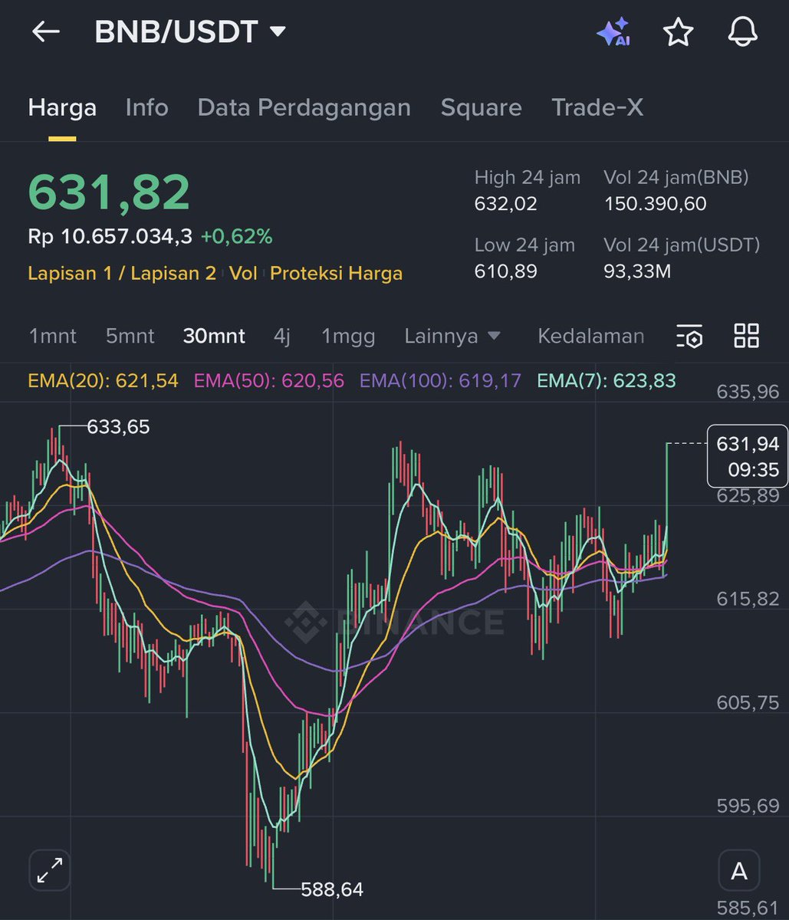Click the Low 24 jam value 610,89
The height and width of the screenshot is (920, 789).
(505, 271)
